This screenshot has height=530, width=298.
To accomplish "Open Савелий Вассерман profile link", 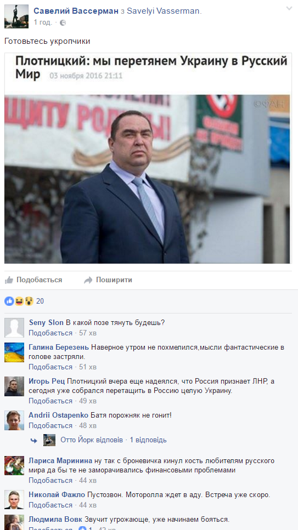I will click(x=76, y=11).
